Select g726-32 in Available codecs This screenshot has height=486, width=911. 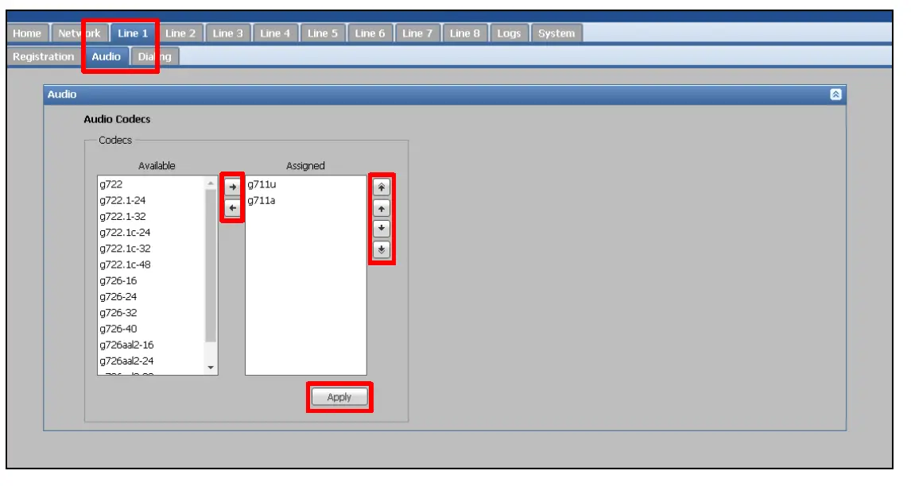point(152,313)
